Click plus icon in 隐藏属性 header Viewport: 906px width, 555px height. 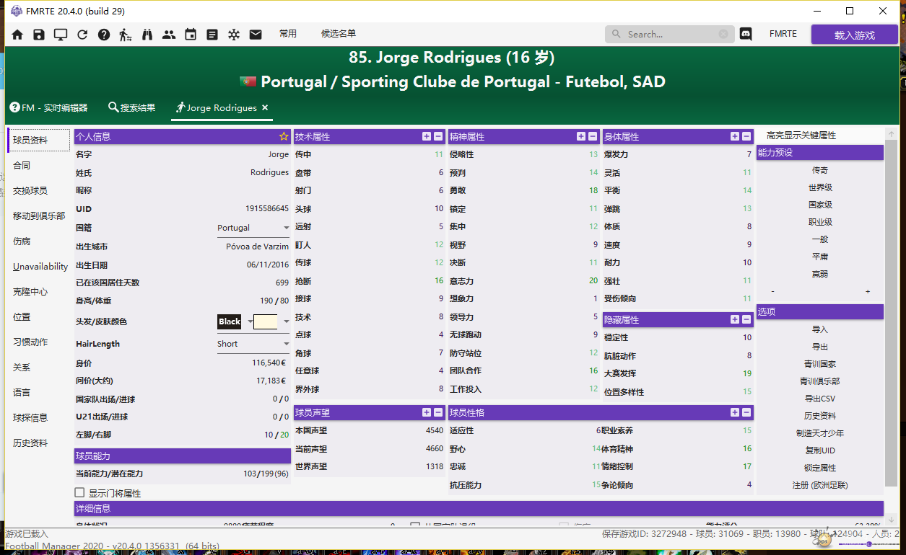pos(735,319)
